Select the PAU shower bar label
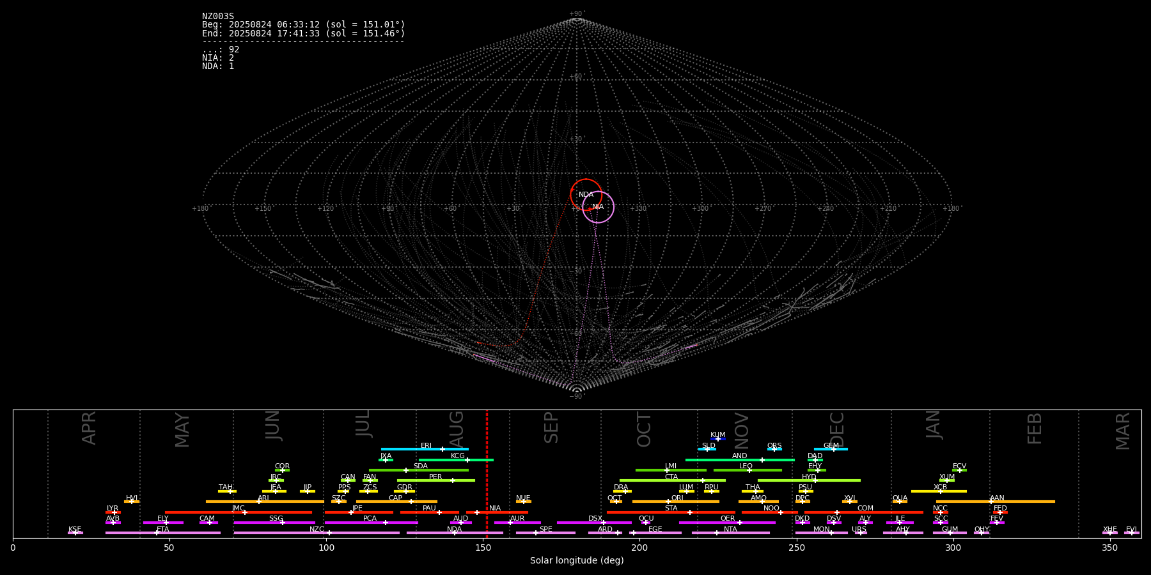1151x575 pixels. (430, 509)
